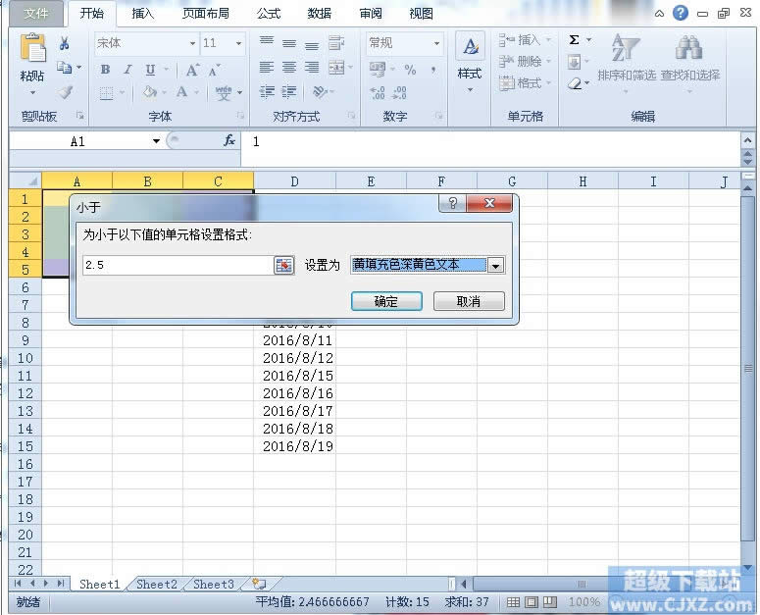760x615 pixels.
Task: Increase indent in alignment group
Action: 289,91
